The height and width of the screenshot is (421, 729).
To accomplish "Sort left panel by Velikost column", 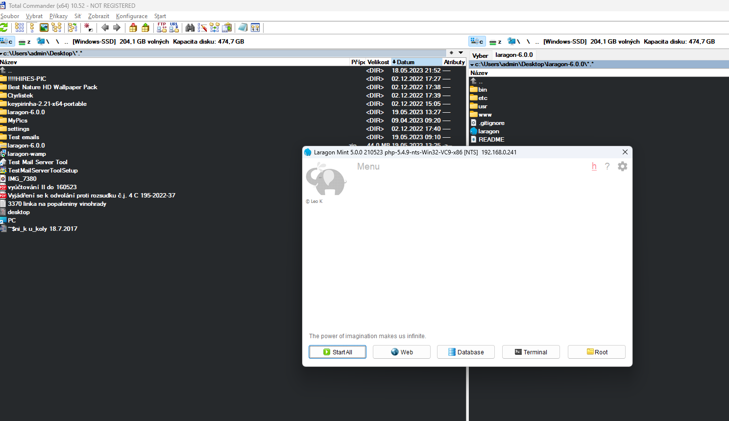I will coord(378,62).
